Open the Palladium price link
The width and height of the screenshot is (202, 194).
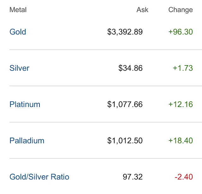[x=27, y=141]
